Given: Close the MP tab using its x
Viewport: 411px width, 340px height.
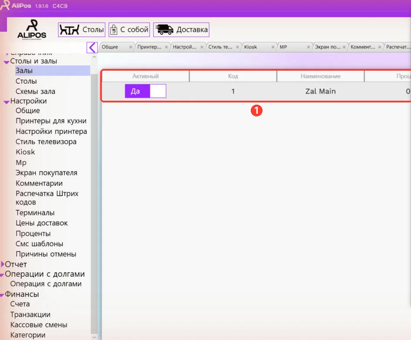Looking at the screenshot, I should tap(309, 47).
